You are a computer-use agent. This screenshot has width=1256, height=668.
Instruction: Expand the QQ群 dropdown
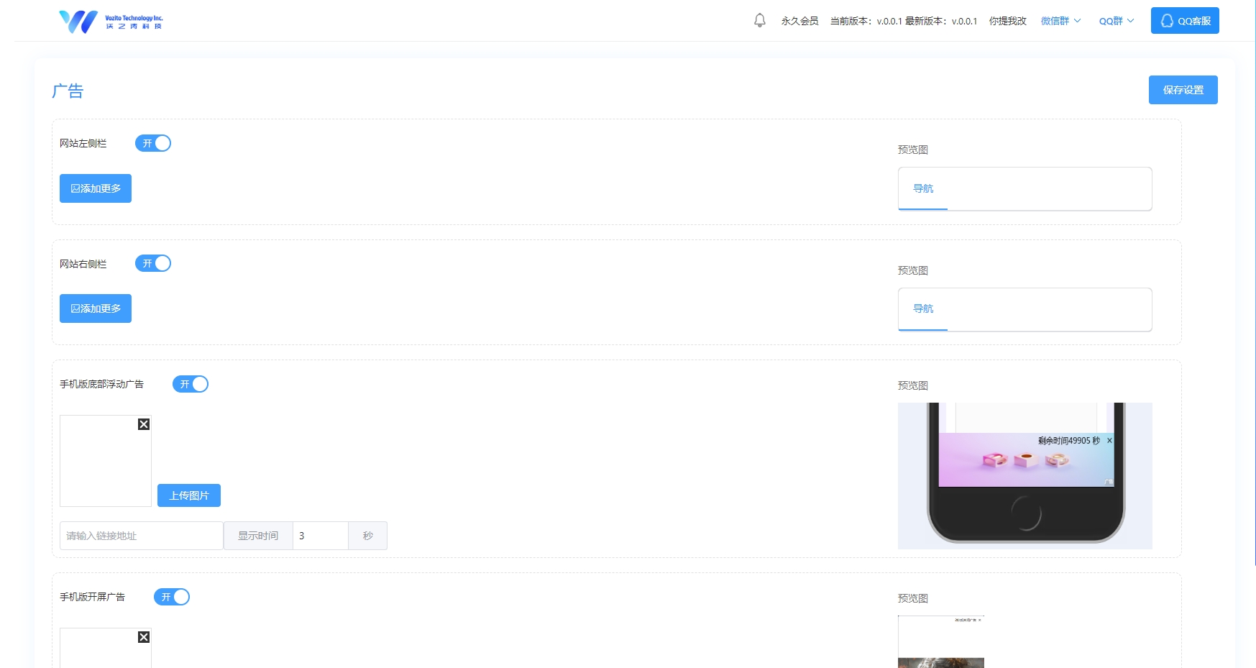point(1116,21)
